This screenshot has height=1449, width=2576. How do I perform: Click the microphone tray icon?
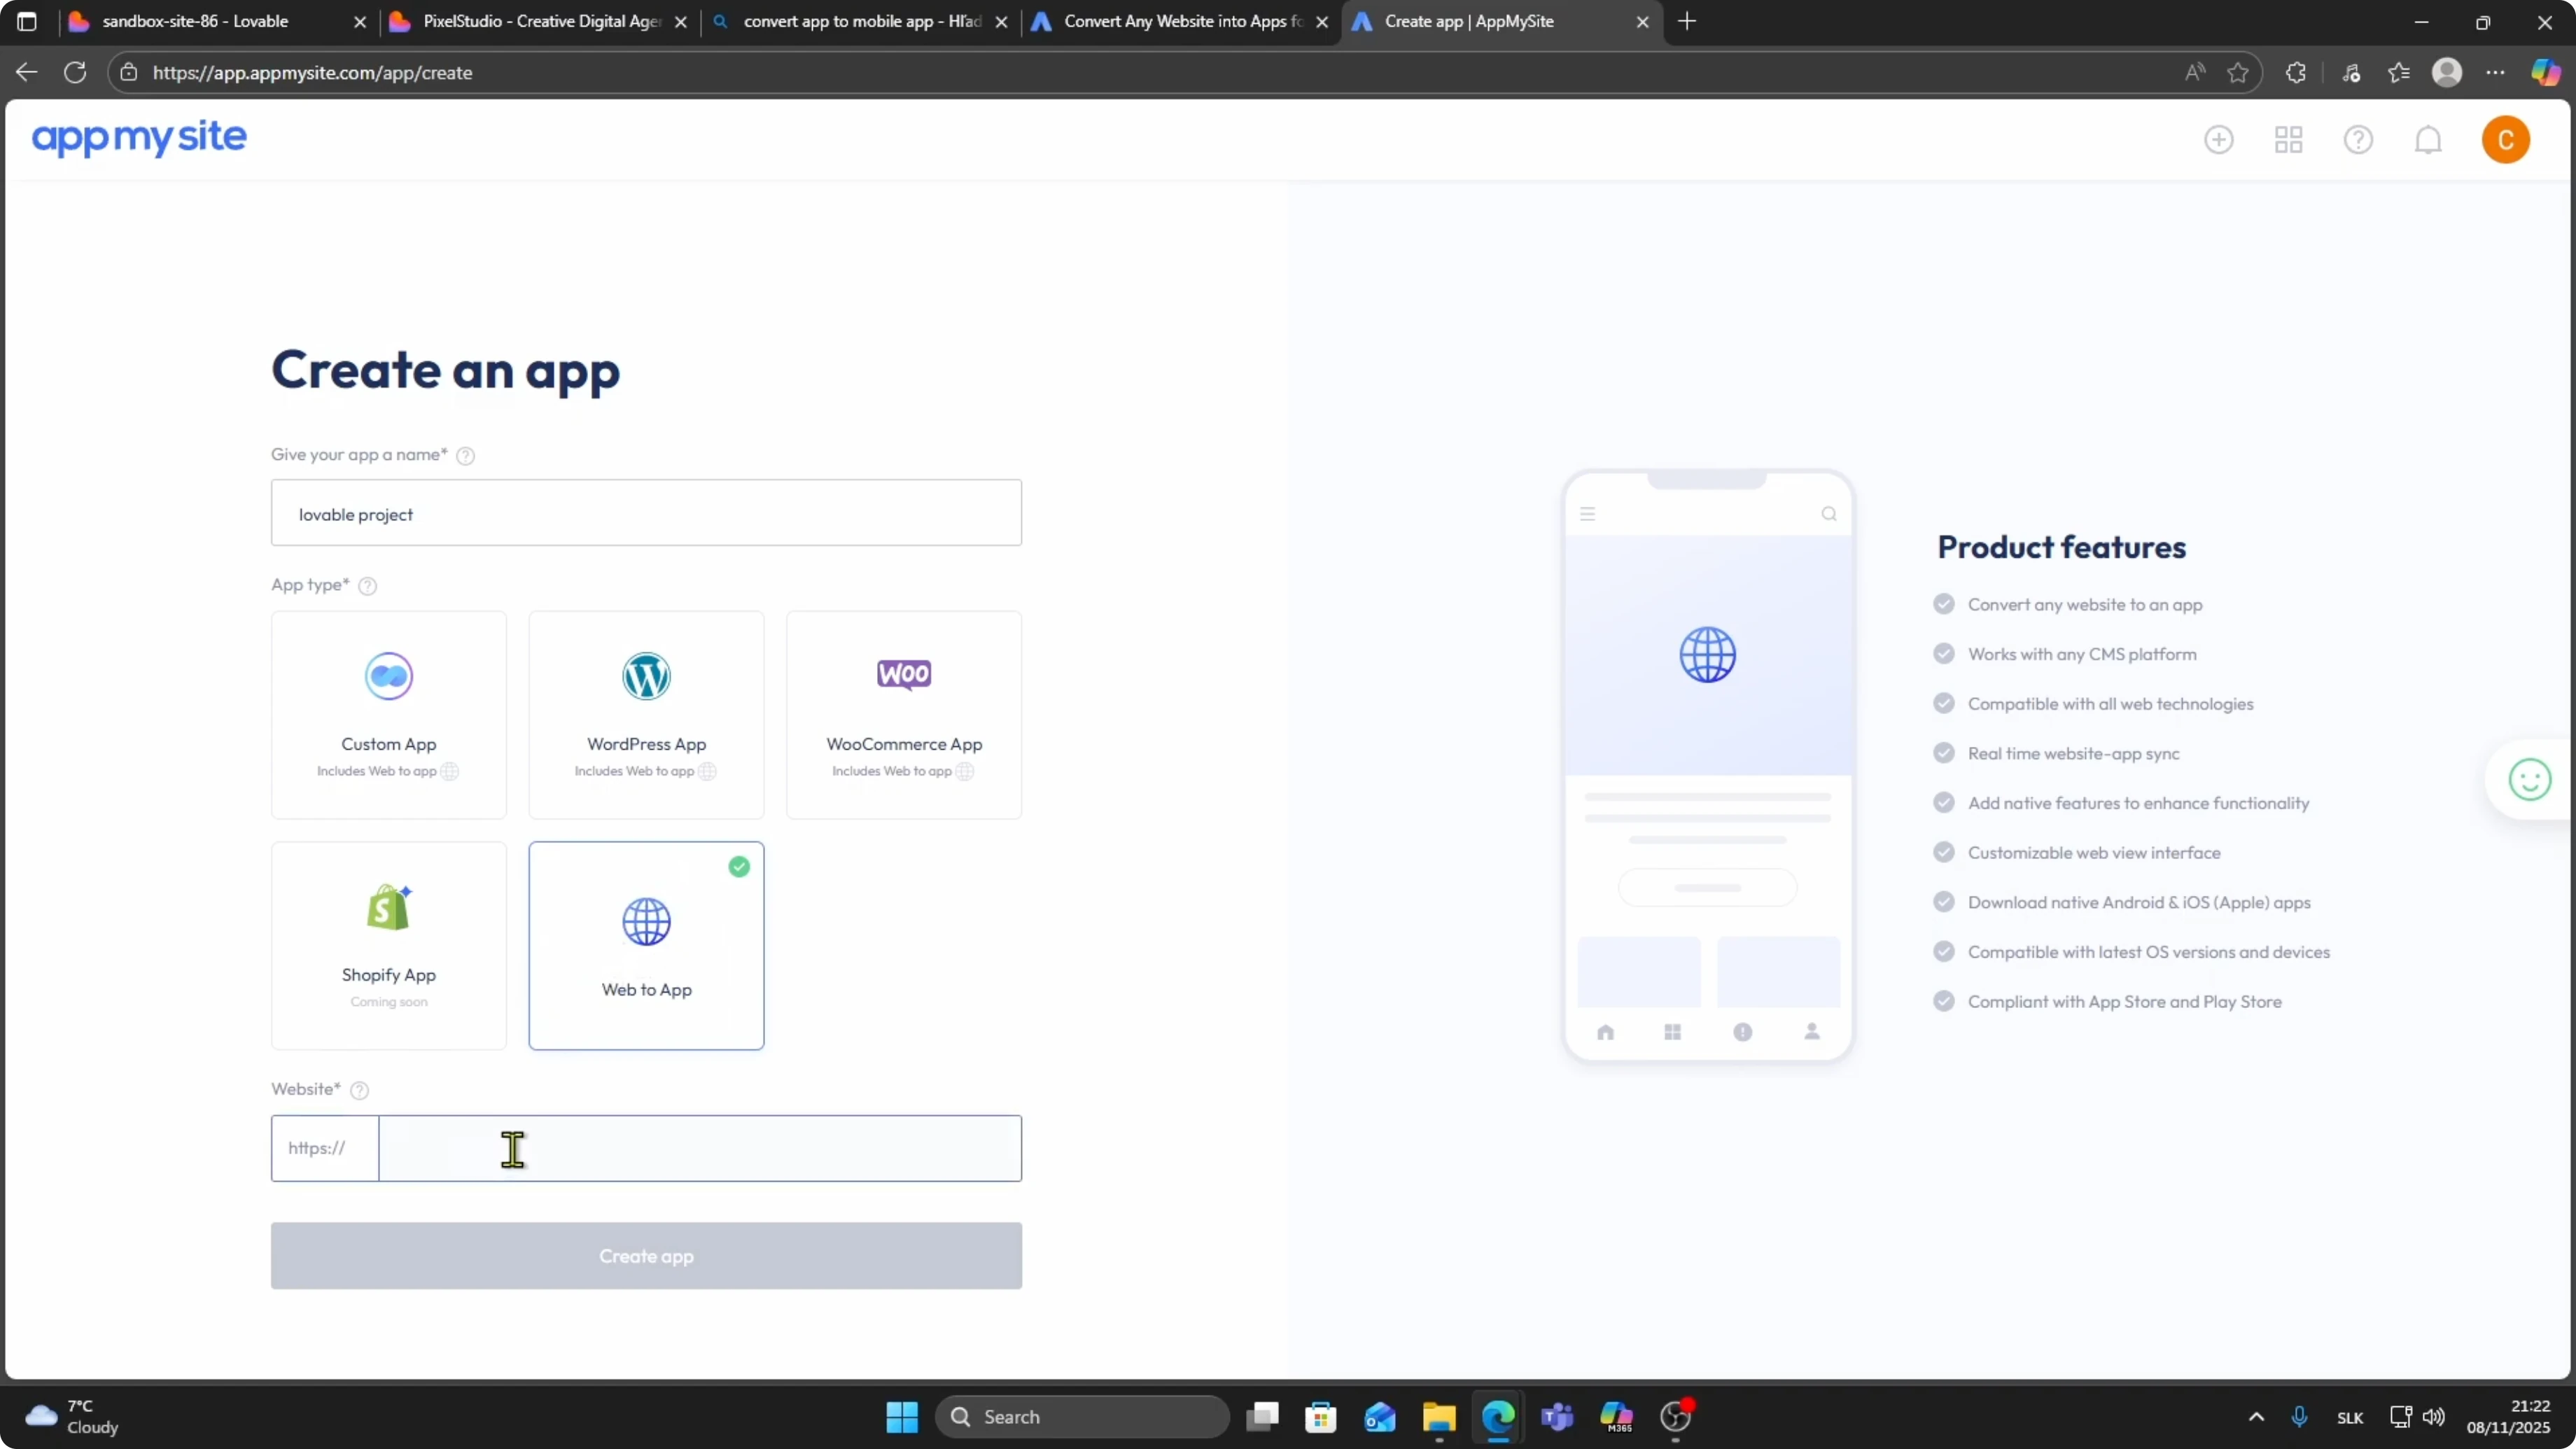click(x=2299, y=1417)
